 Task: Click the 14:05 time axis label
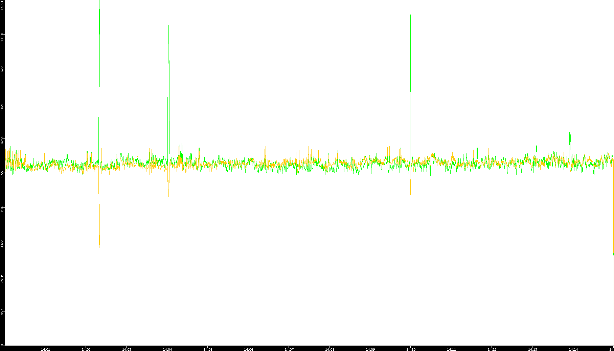pyautogui.click(x=208, y=349)
